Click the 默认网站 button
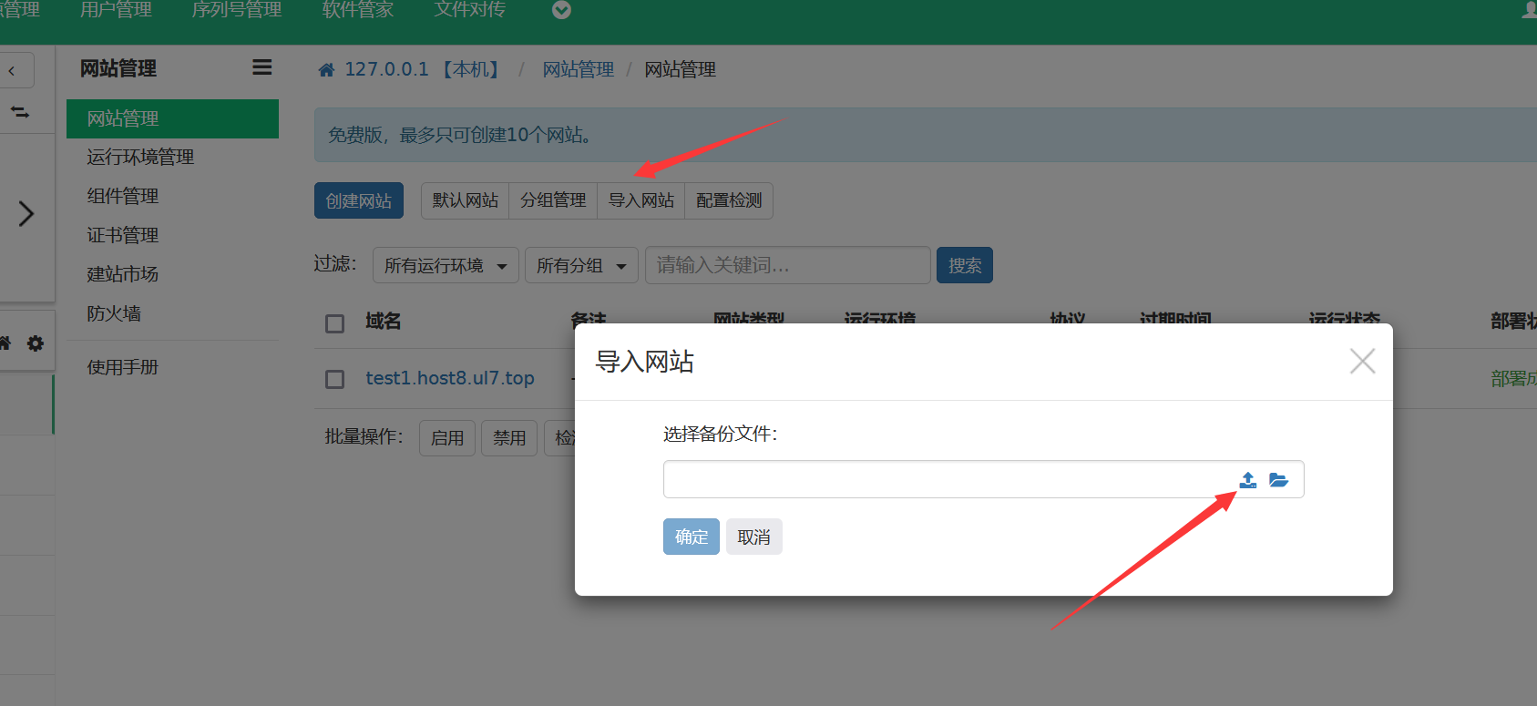Image resolution: width=1537 pixels, height=706 pixels. point(466,200)
